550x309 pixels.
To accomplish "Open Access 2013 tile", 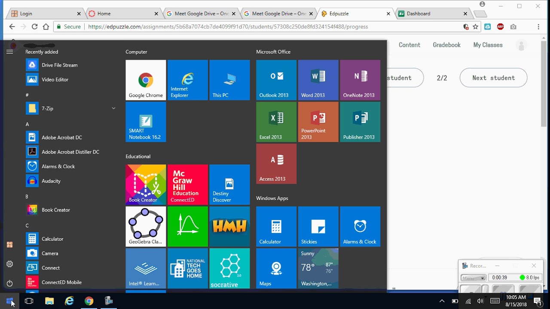I will [x=276, y=164].
